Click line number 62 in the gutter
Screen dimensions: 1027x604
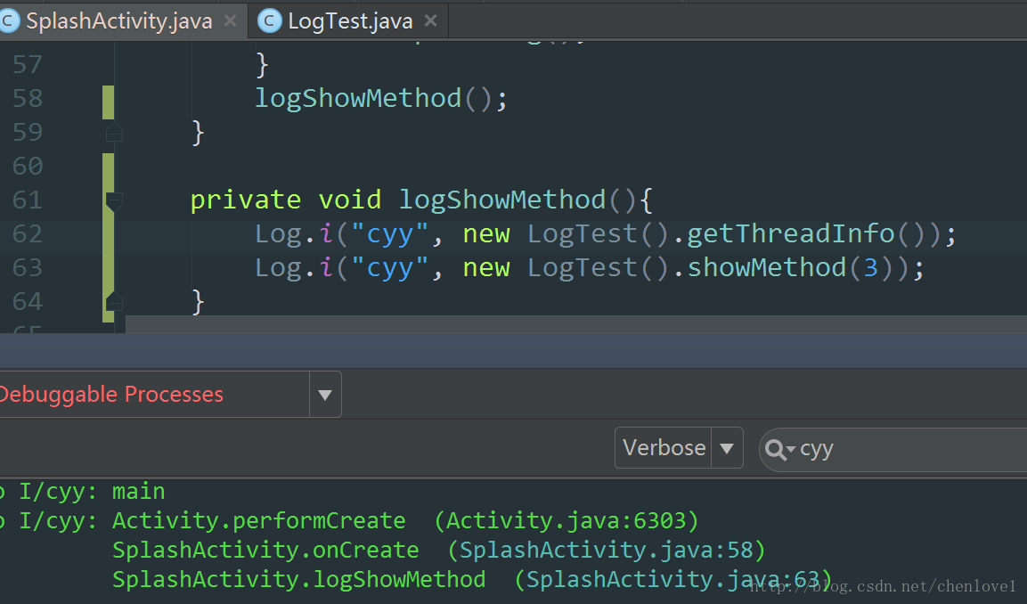28,234
